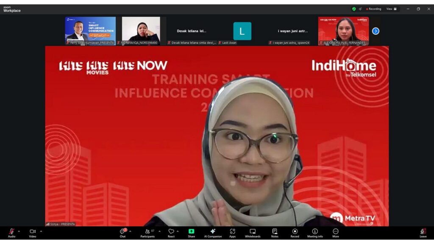The height and width of the screenshot is (244, 434).
Task: Open the Chat panel
Action: pyautogui.click(x=122, y=233)
